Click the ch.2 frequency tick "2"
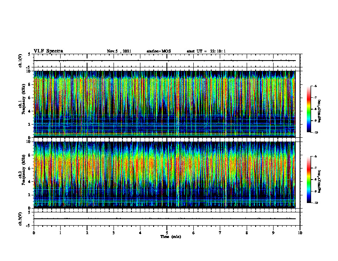Viewport: 338px width, 261px height. tap(30, 195)
